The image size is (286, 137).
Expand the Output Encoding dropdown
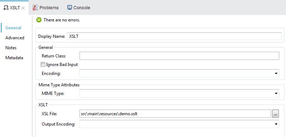tap(276, 124)
